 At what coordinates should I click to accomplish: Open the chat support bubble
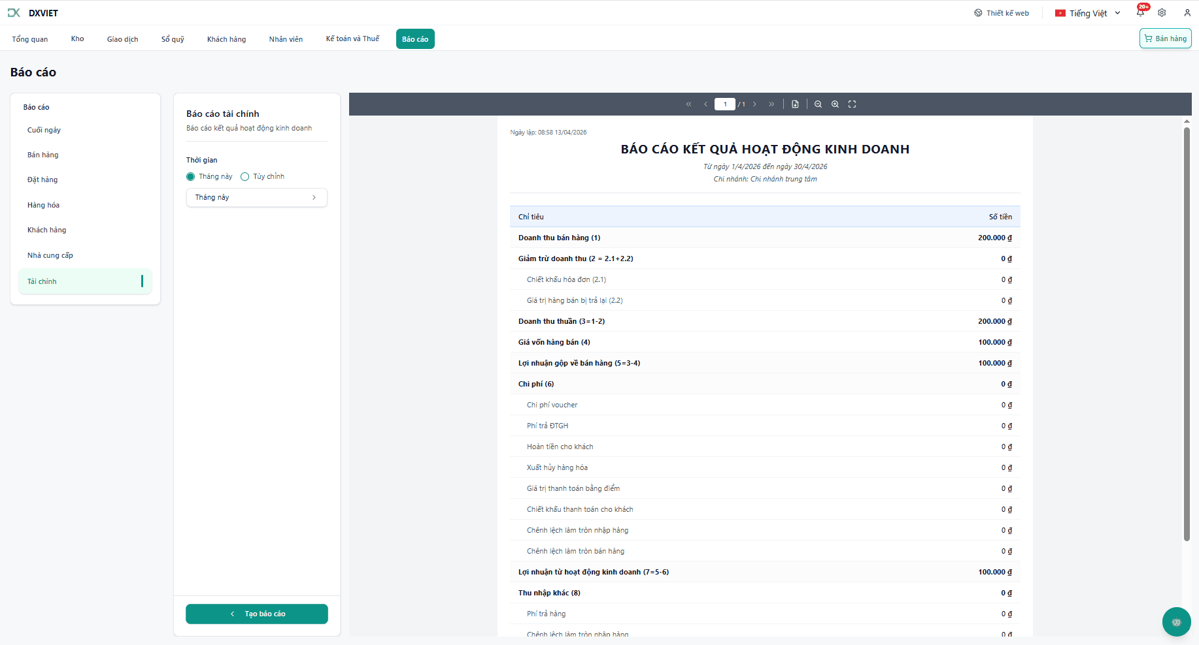pos(1176,622)
